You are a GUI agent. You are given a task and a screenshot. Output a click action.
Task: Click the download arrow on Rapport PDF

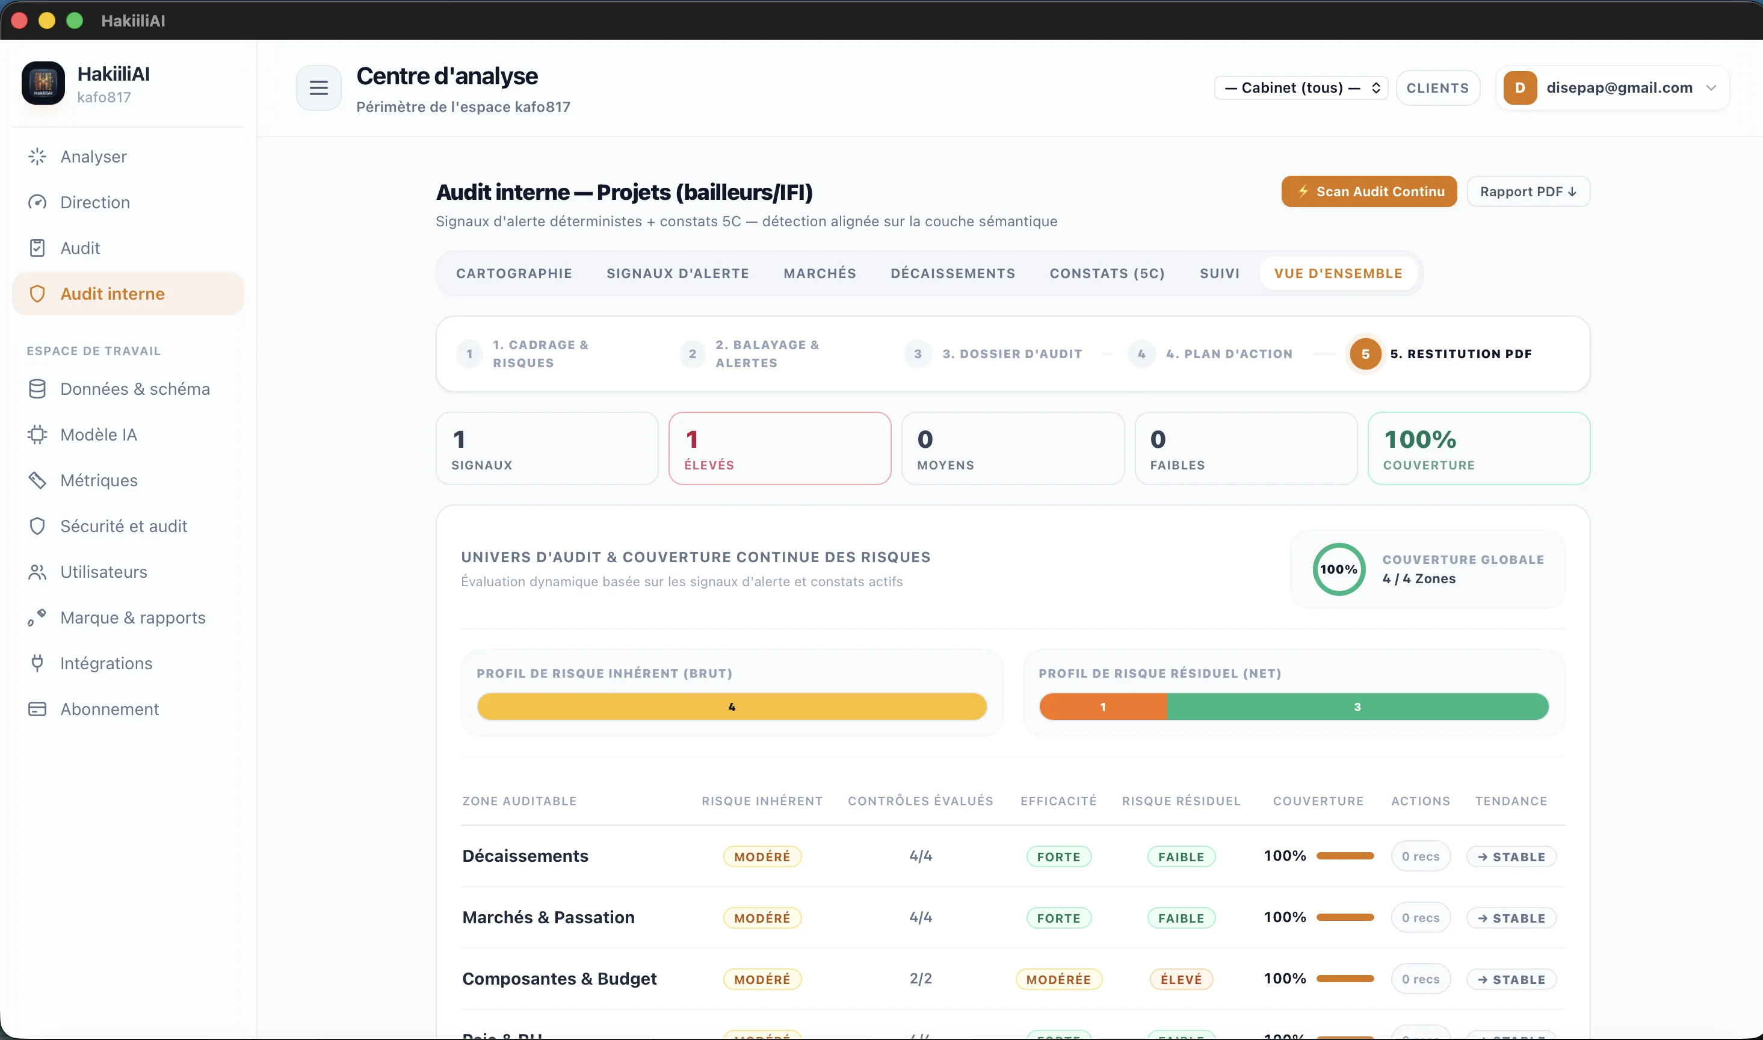1572,191
